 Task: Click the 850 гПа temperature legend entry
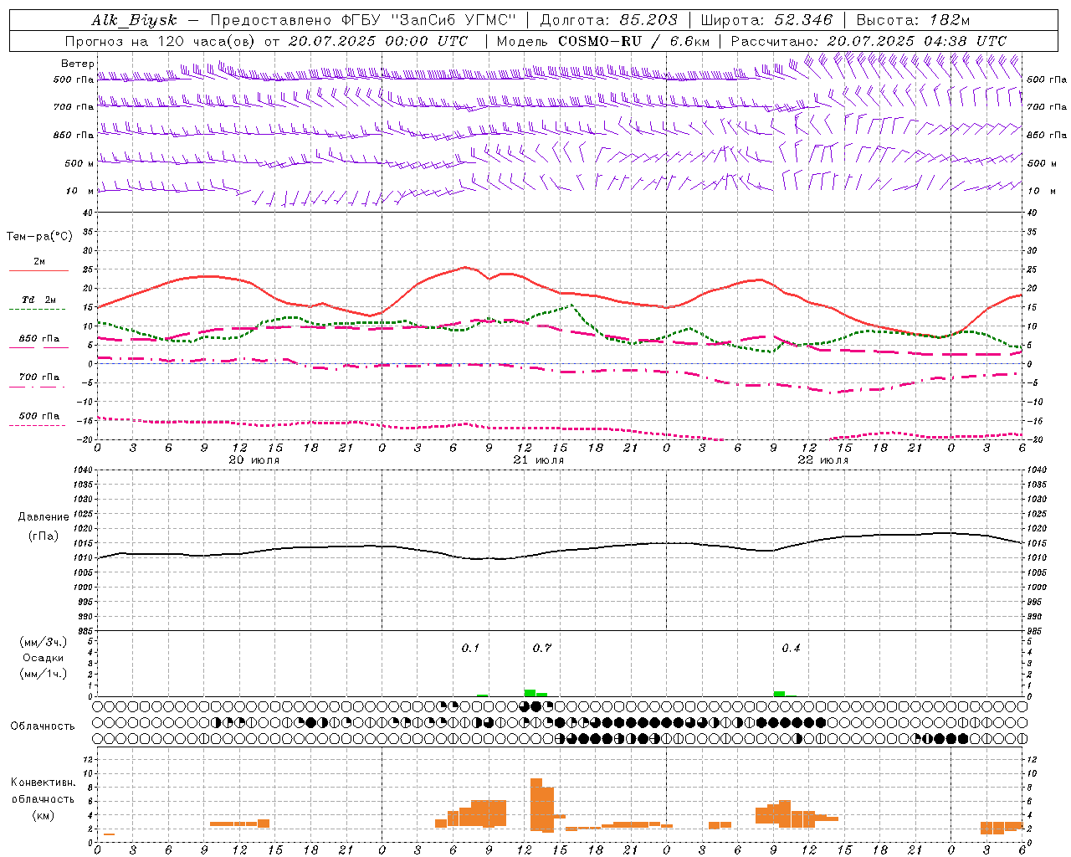[x=39, y=339]
